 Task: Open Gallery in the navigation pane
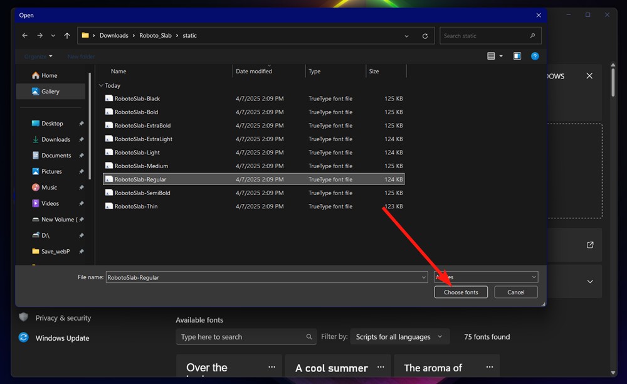coord(51,91)
